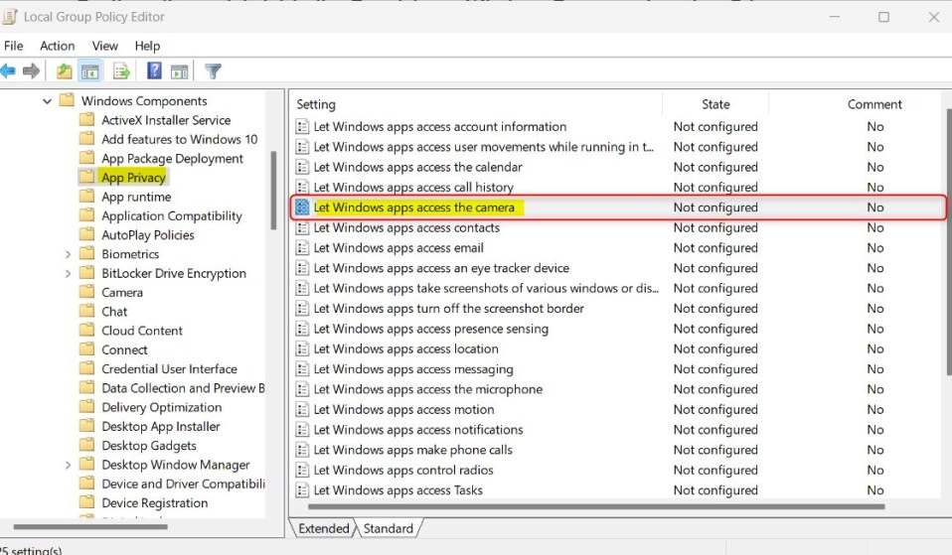The width and height of the screenshot is (952, 555).
Task: Open the Action menu
Action: (x=57, y=46)
